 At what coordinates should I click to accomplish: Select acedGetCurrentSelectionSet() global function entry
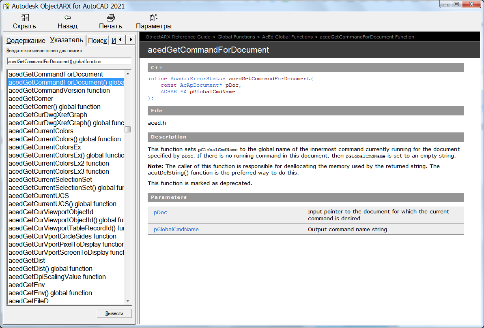[66, 188]
